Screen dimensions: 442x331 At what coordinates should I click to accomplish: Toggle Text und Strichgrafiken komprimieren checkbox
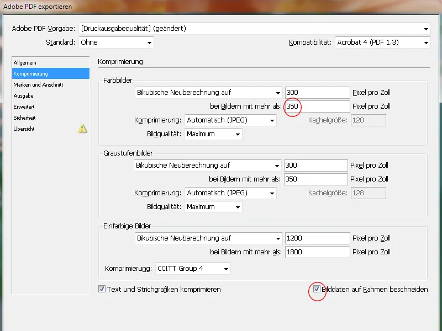pos(102,289)
